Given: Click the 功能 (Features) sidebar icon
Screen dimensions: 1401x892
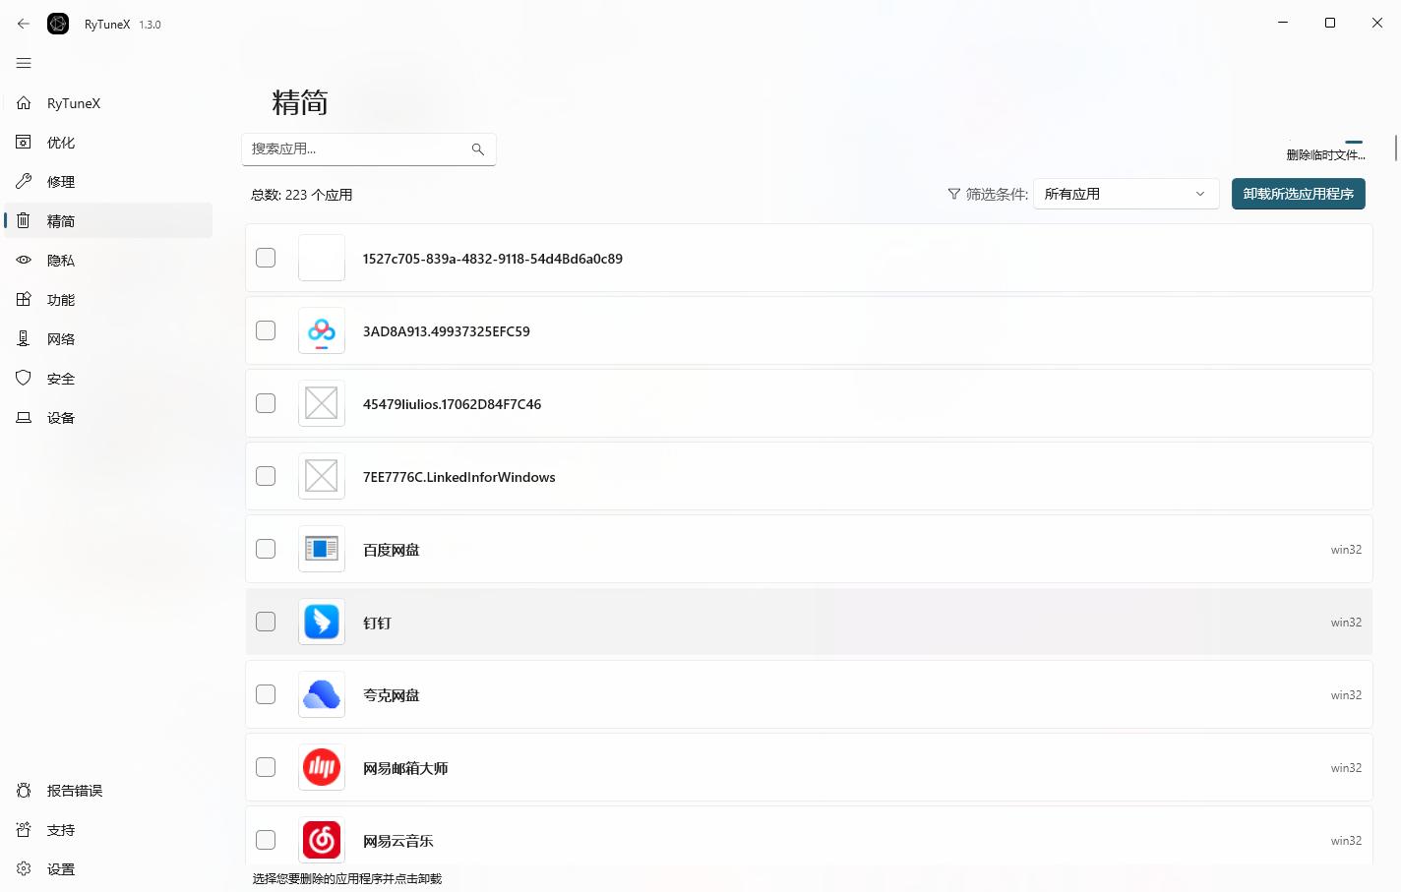Looking at the screenshot, I should (23, 299).
